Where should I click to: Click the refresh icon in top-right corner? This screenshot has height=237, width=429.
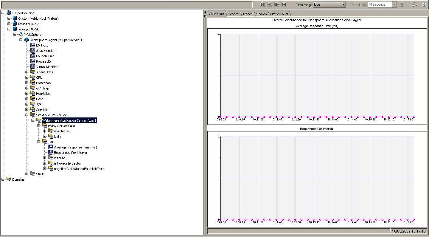click(x=424, y=4)
